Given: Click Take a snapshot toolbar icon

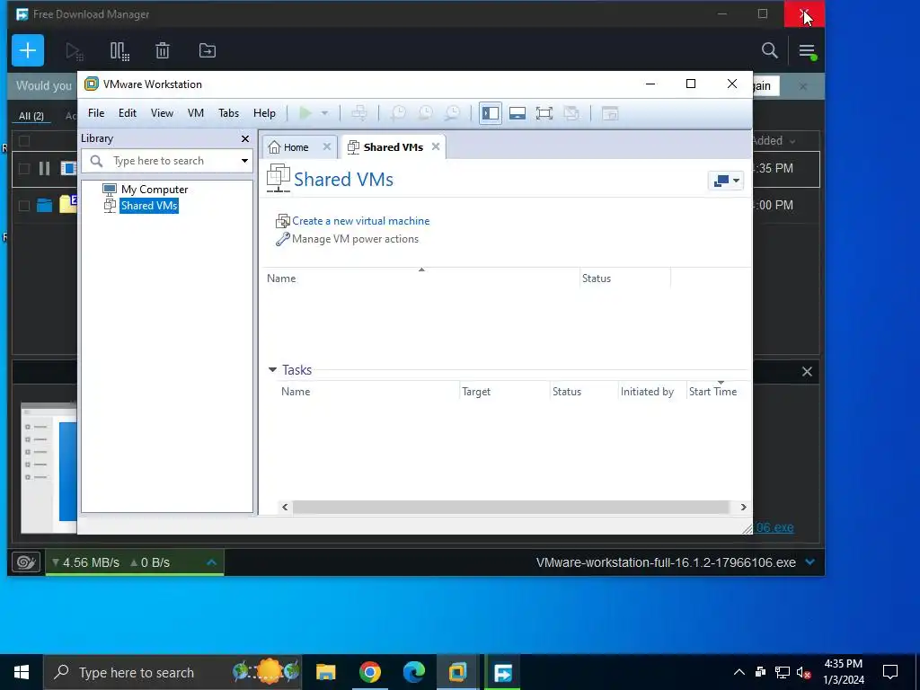Looking at the screenshot, I should 398,113.
